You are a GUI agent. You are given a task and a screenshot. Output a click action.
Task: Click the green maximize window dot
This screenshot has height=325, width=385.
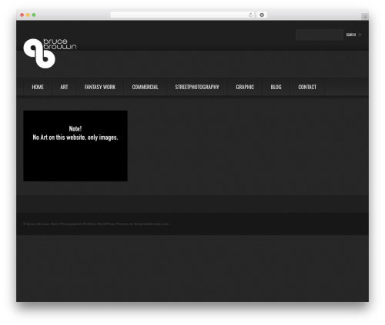tap(34, 15)
